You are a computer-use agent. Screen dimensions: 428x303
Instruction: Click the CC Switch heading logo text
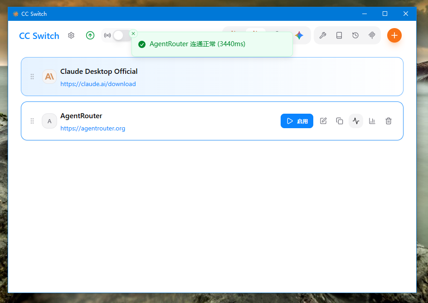coord(39,36)
